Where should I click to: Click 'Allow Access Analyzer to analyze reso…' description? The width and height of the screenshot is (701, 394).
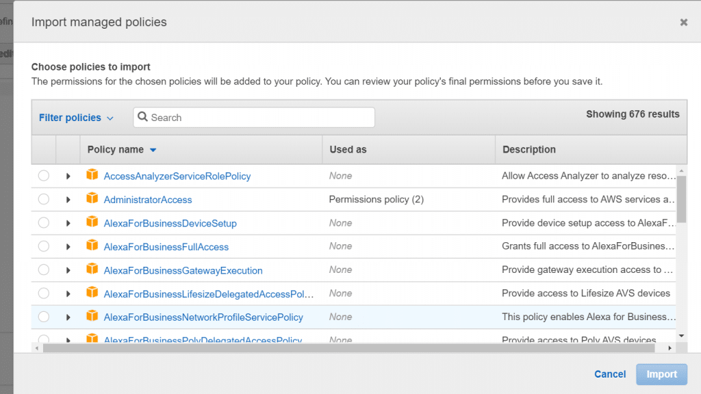point(588,176)
